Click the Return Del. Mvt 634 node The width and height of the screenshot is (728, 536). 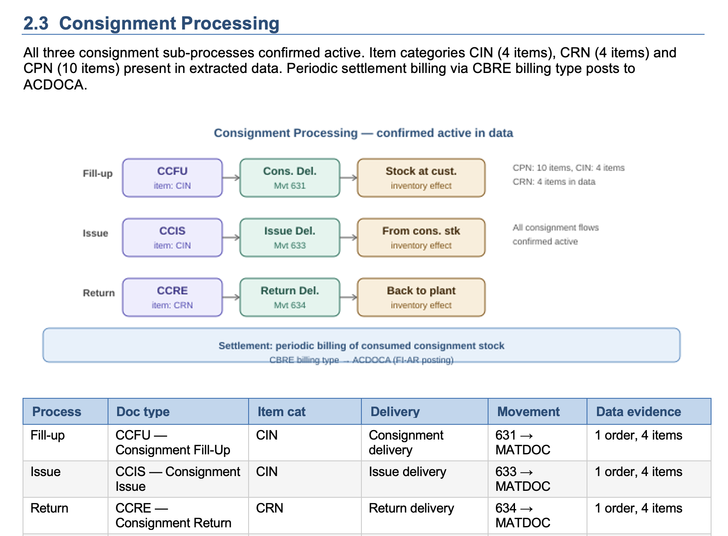pyautogui.click(x=290, y=297)
